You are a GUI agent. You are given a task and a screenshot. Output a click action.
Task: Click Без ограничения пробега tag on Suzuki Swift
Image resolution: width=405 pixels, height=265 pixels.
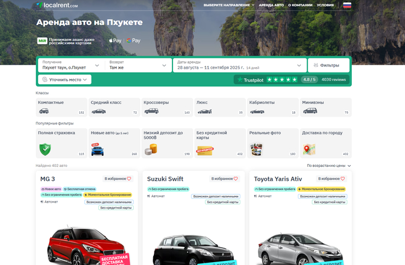tap(168, 189)
